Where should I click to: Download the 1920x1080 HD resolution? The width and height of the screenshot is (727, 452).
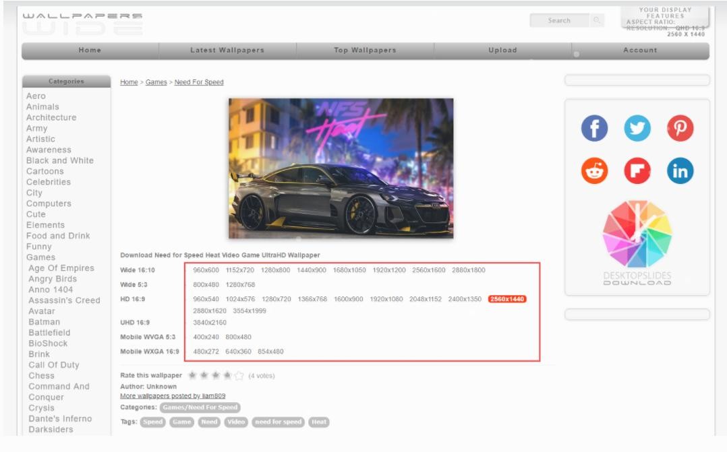[386, 299]
